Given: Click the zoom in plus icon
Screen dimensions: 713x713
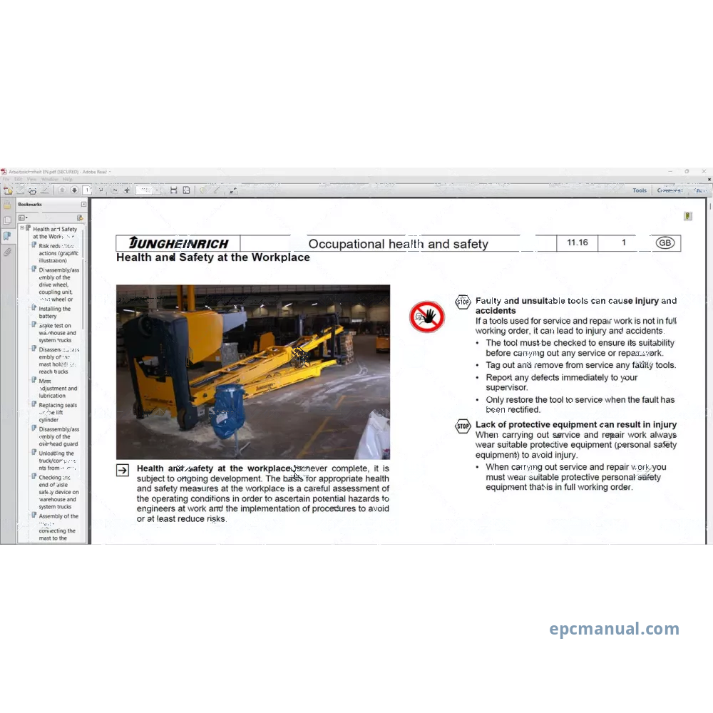Looking at the screenshot, I should 127,190.
